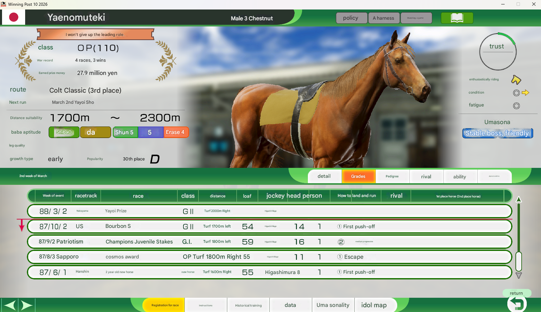Select the 88/3/2 Yayoi Prize row

tap(269, 211)
